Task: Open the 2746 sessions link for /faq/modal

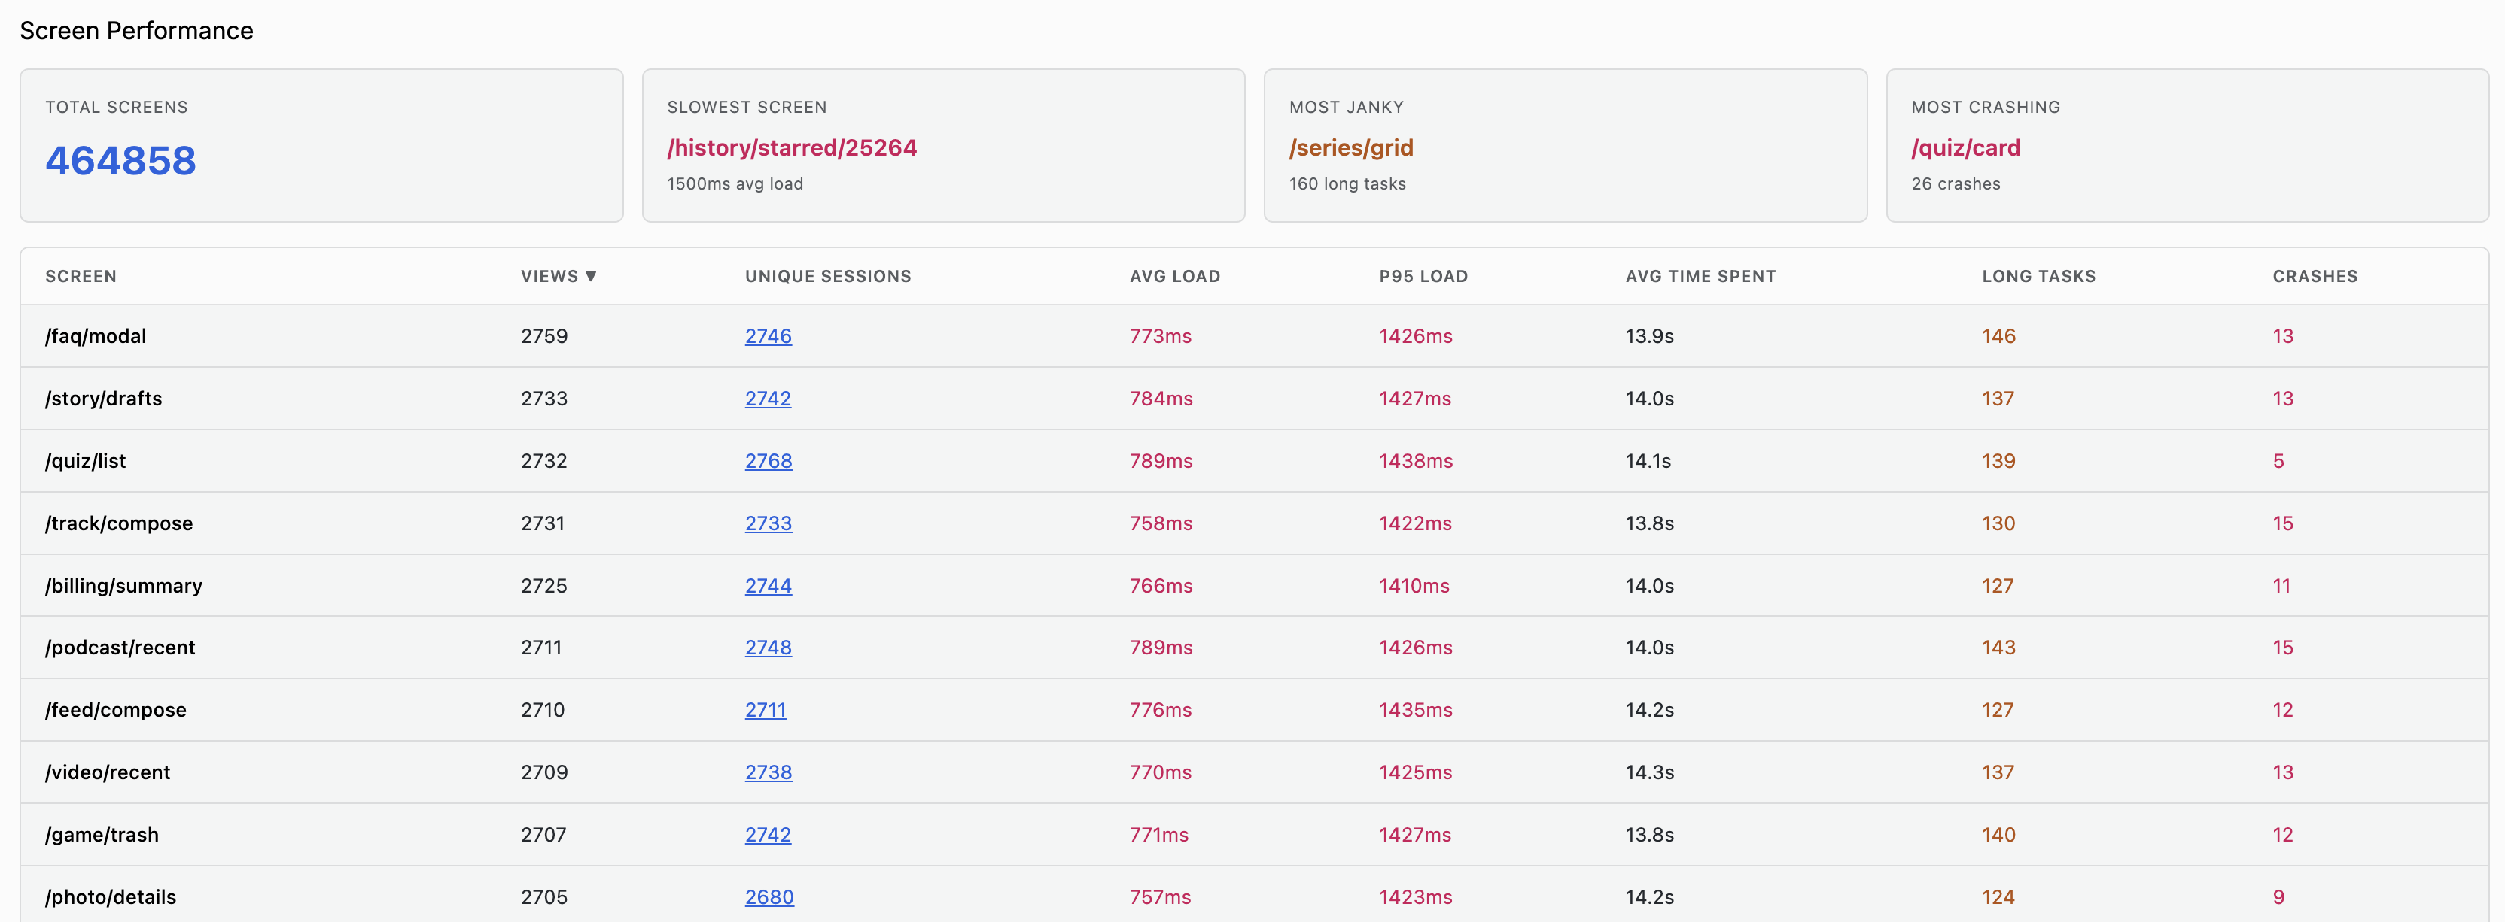Action: (x=769, y=336)
